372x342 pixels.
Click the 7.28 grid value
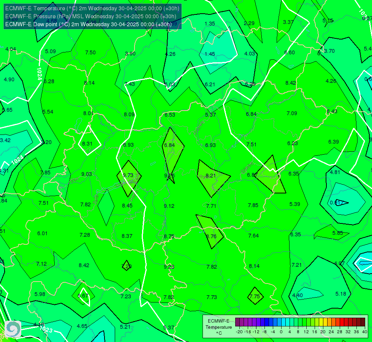point(85,235)
